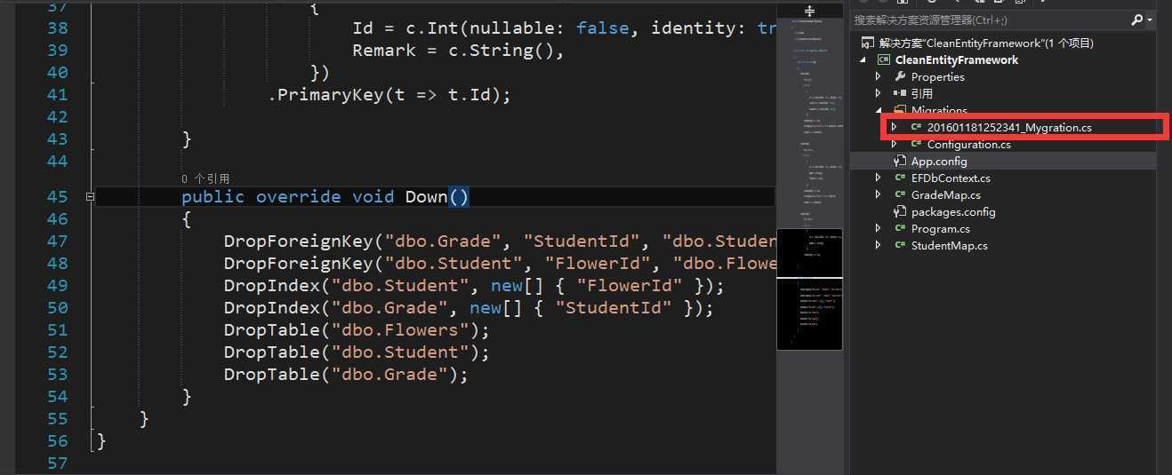
Task: Click the '0 个引用' CodeLens link
Action: tap(205, 178)
